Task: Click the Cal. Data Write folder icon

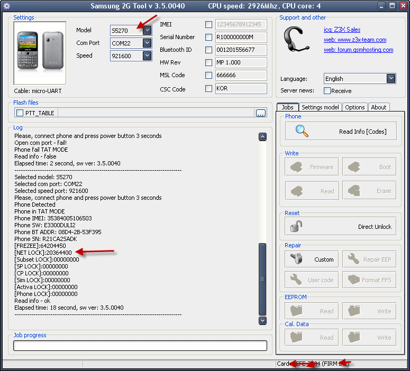Action: (x=354, y=337)
